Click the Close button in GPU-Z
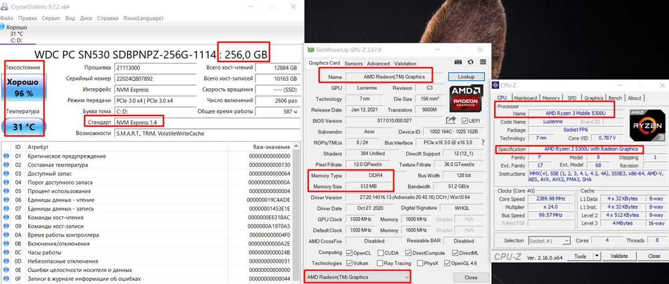The height and width of the screenshot is (284, 669). (470, 277)
